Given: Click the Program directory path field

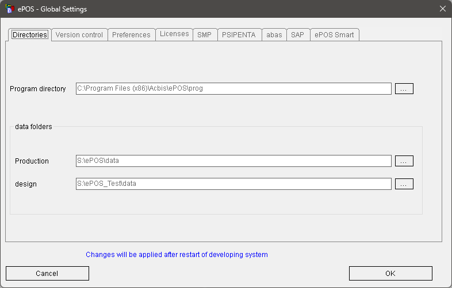Looking at the screenshot, I should 233,88.
